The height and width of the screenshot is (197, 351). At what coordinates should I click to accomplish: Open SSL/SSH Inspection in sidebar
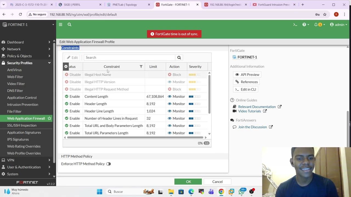pyautogui.click(x=22, y=125)
